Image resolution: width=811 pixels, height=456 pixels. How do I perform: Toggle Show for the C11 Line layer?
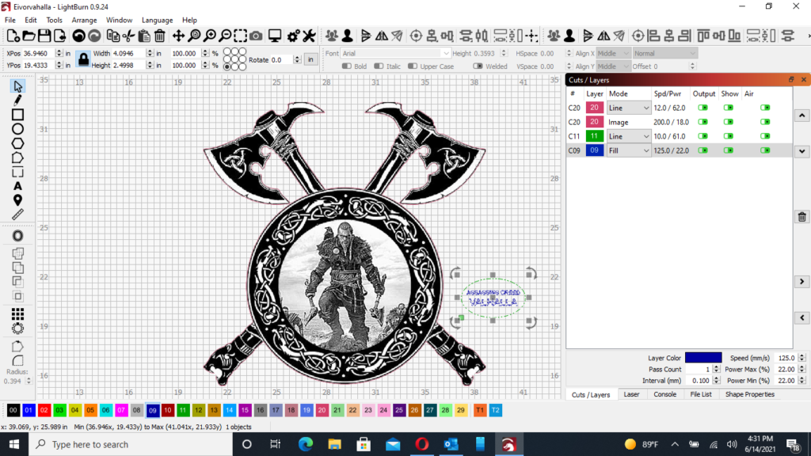click(x=729, y=136)
